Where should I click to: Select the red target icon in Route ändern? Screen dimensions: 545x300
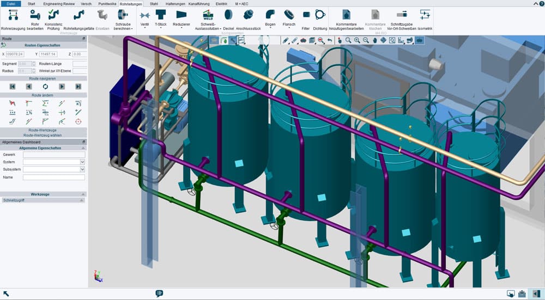coord(78,121)
